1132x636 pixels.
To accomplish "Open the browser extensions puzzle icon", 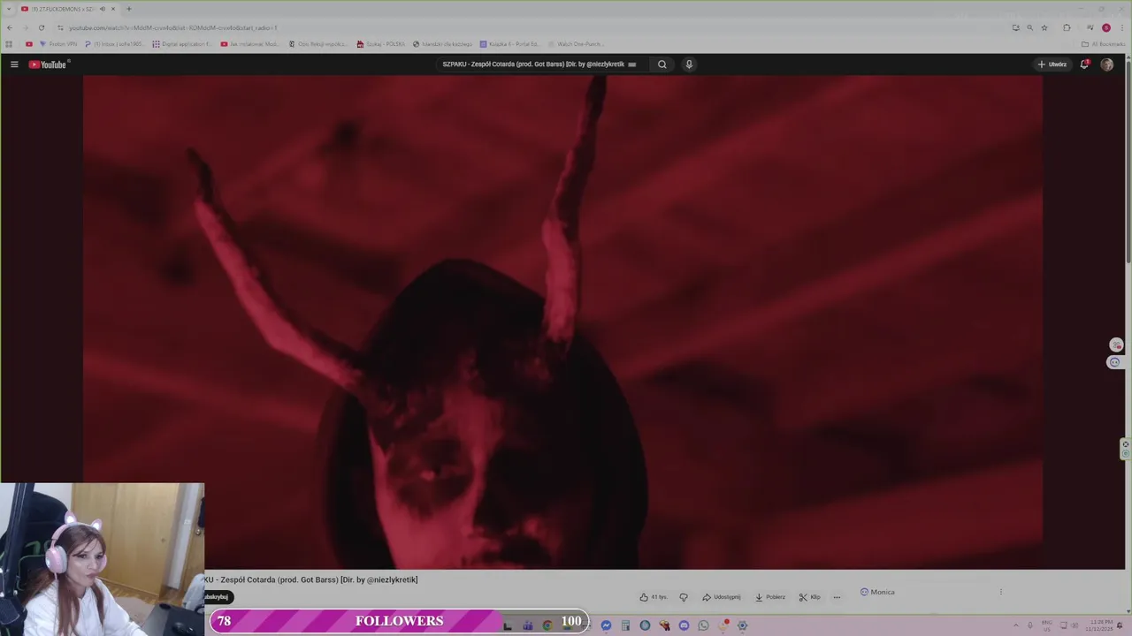I will coord(1067,27).
